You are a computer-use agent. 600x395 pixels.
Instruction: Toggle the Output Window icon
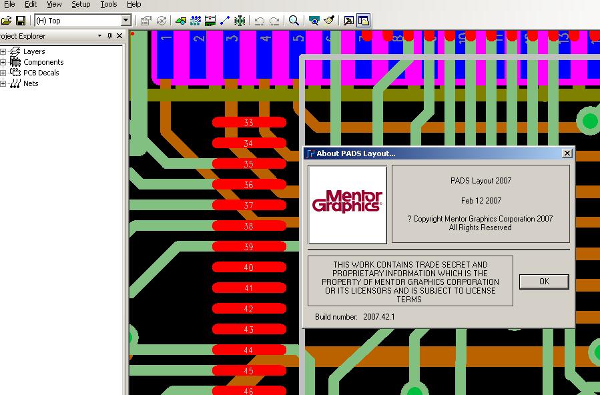click(348, 20)
